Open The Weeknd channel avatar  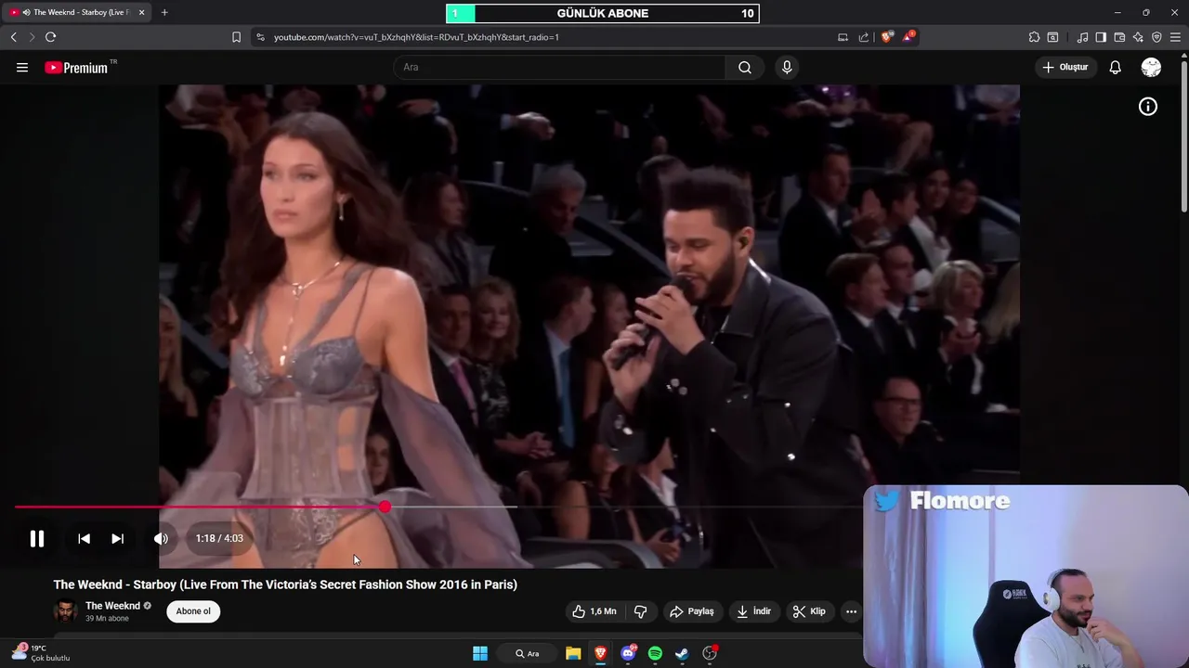tap(65, 610)
